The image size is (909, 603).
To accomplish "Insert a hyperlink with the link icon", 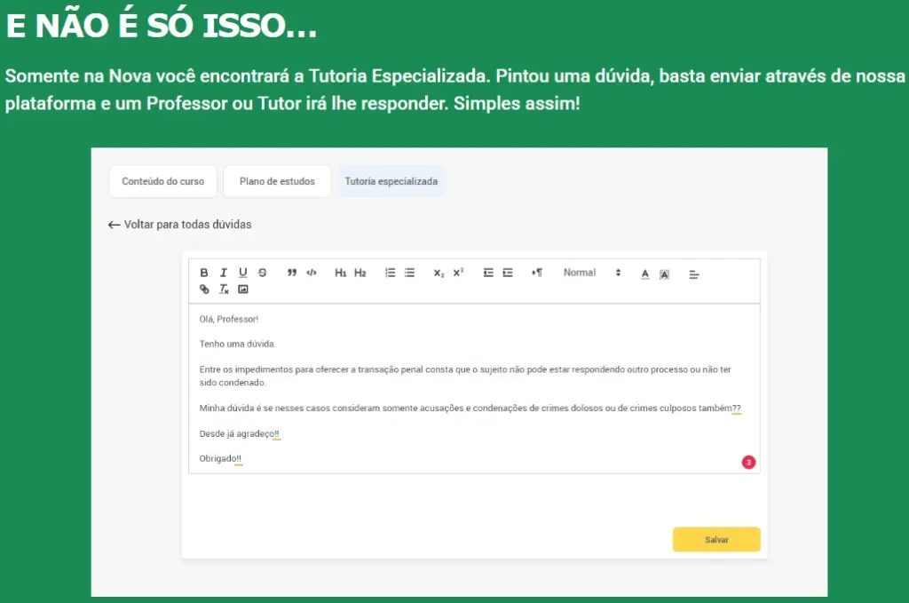I will tap(204, 289).
